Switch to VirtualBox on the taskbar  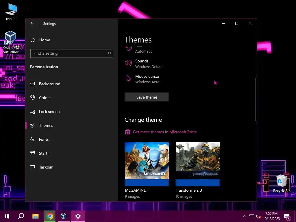coord(63,216)
